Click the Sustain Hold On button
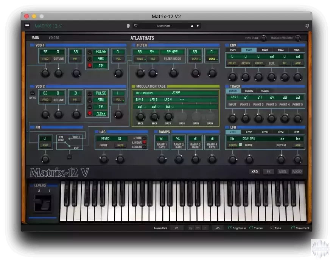The image size is (333, 262). pyautogui.click(x=176, y=228)
